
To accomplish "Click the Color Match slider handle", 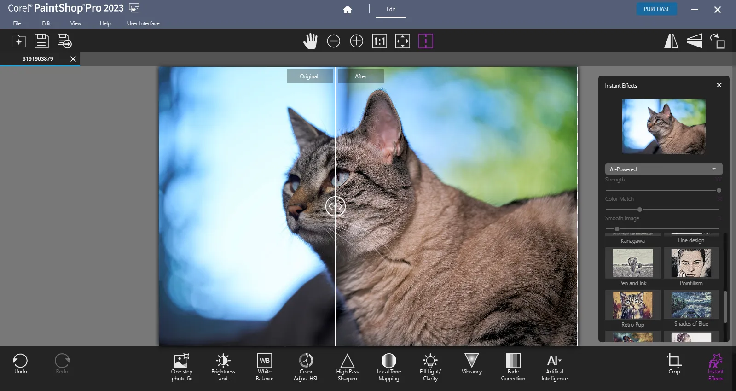I will coord(640,210).
